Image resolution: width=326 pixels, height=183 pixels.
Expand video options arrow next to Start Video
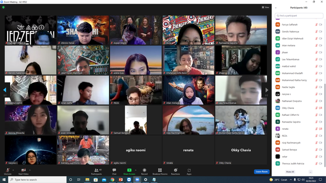pos(30,170)
